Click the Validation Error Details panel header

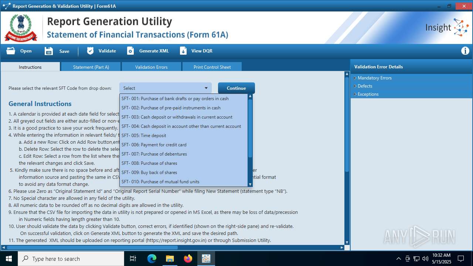point(412,67)
